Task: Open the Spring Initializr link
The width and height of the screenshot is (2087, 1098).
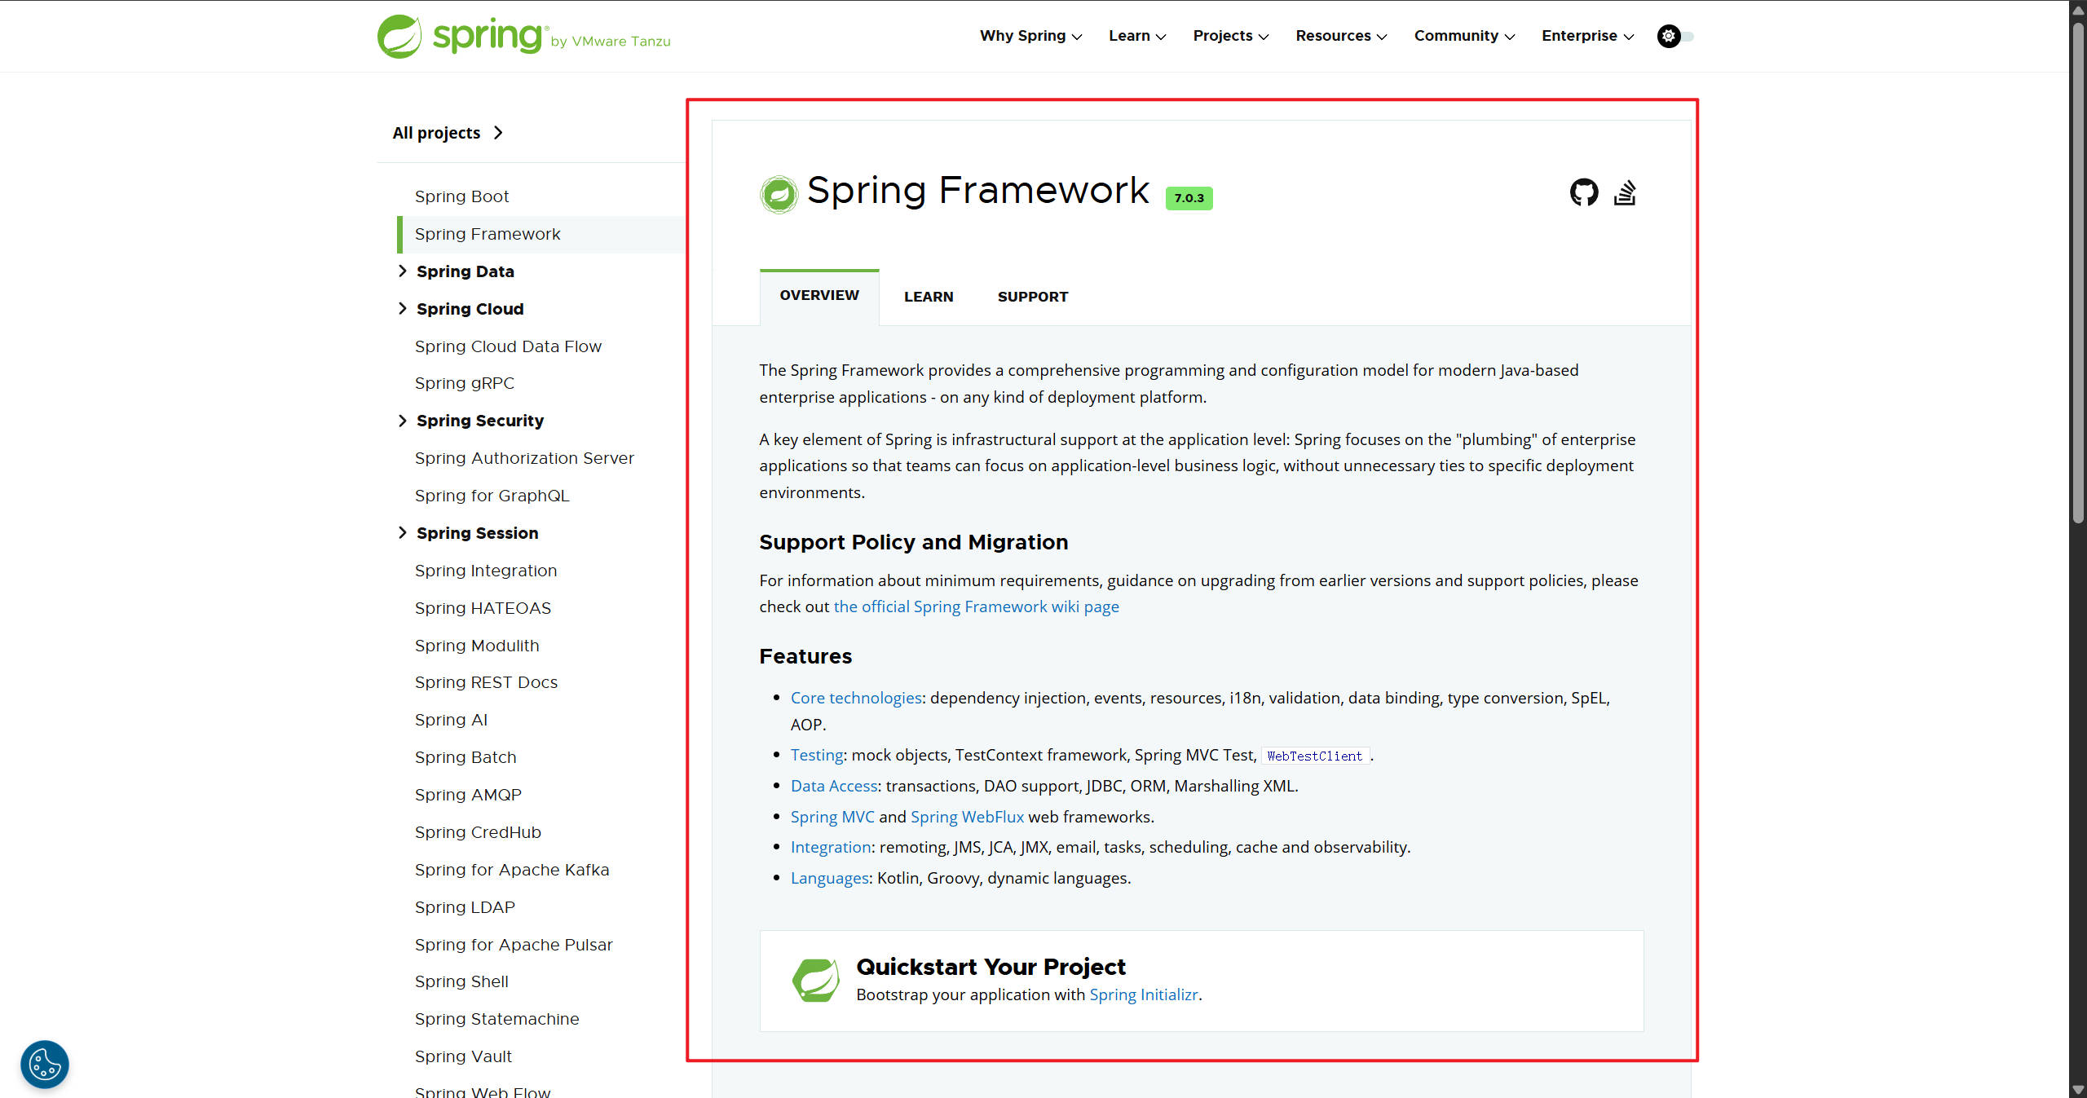Action: (x=1143, y=994)
